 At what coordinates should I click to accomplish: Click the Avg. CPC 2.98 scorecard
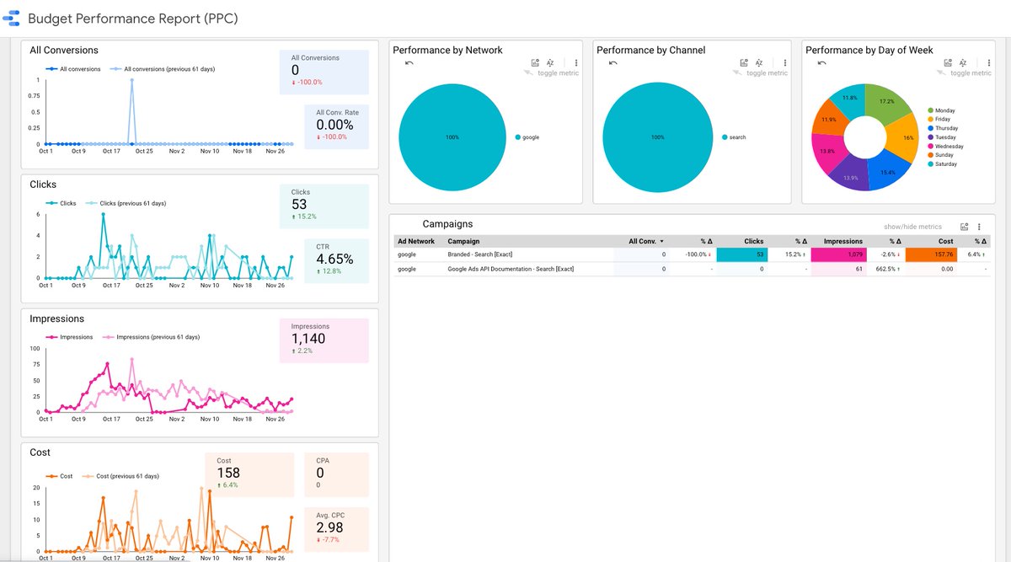[335, 528]
